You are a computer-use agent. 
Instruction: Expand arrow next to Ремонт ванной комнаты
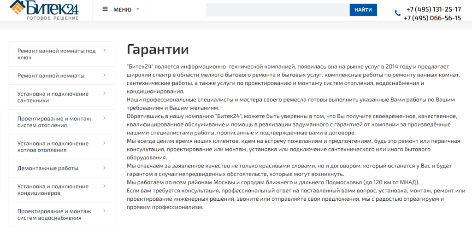pos(105,75)
